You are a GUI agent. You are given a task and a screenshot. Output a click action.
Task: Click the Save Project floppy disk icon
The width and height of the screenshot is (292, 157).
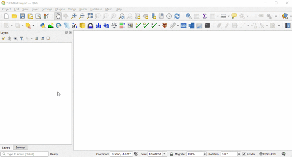click(22, 16)
